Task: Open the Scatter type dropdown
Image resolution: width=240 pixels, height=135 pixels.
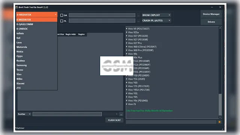Action: pos(24,114)
